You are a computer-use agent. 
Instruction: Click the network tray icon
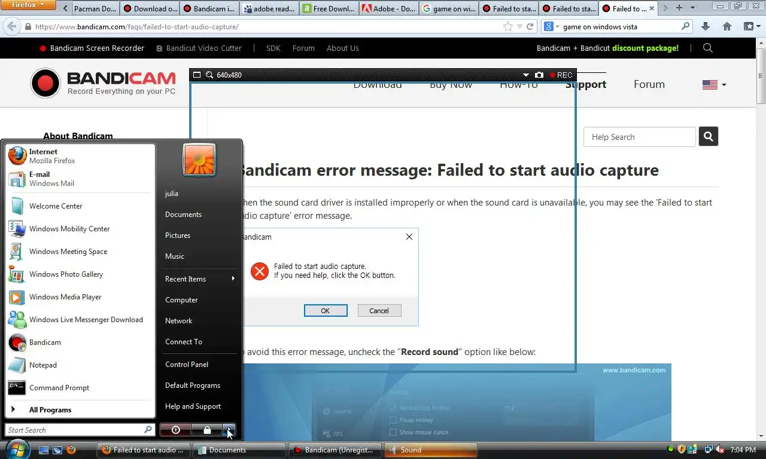coord(709,449)
